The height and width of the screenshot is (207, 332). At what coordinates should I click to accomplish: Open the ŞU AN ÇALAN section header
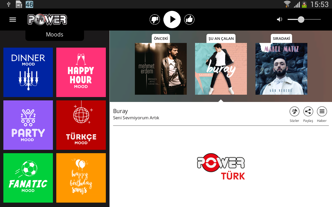tap(221, 38)
